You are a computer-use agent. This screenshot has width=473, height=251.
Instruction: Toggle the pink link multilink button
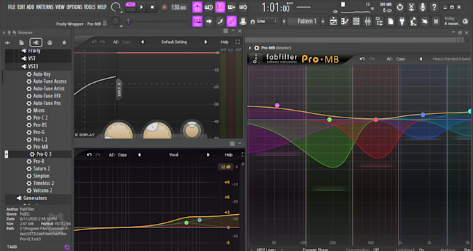[232, 22]
